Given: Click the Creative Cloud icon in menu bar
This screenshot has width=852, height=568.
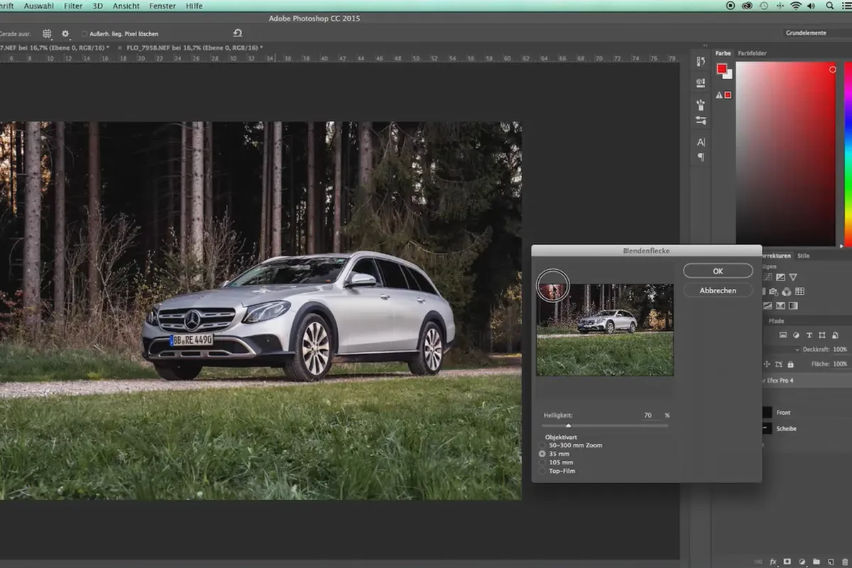Looking at the screenshot, I should 745,6.
